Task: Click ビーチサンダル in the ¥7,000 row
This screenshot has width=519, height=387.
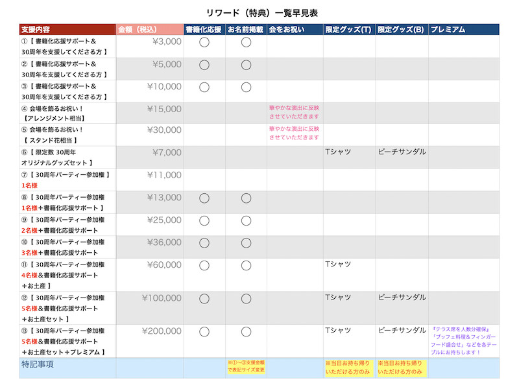Action: [x=402, y=152]
